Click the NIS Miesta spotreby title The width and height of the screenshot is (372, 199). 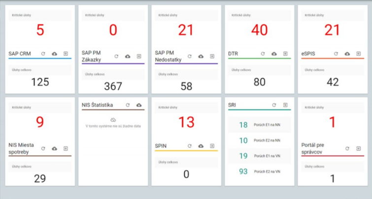pyautogui.click(x=21, y=148)
